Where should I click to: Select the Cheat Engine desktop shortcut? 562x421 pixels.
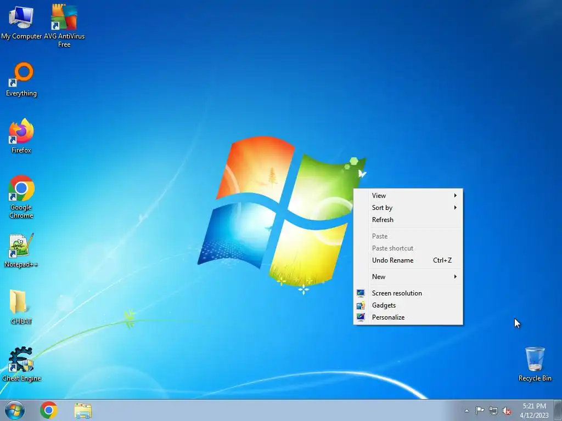(x=21, y=364)
